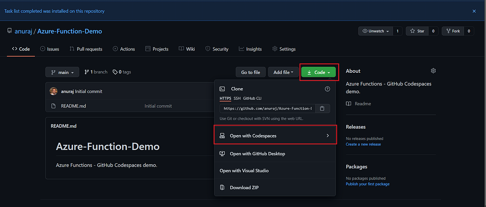Open repository Settings tab
Viewport: 486px width, 207px height.
tap(284, 49)
